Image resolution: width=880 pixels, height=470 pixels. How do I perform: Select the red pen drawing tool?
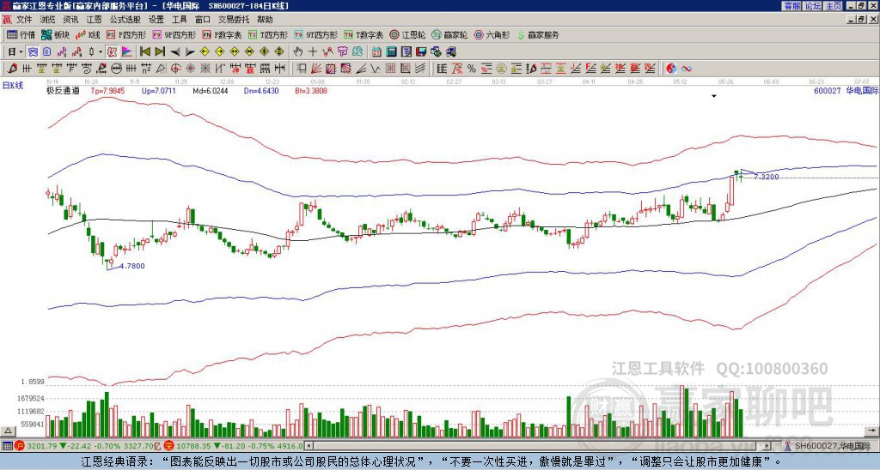[x=12, y=69]
